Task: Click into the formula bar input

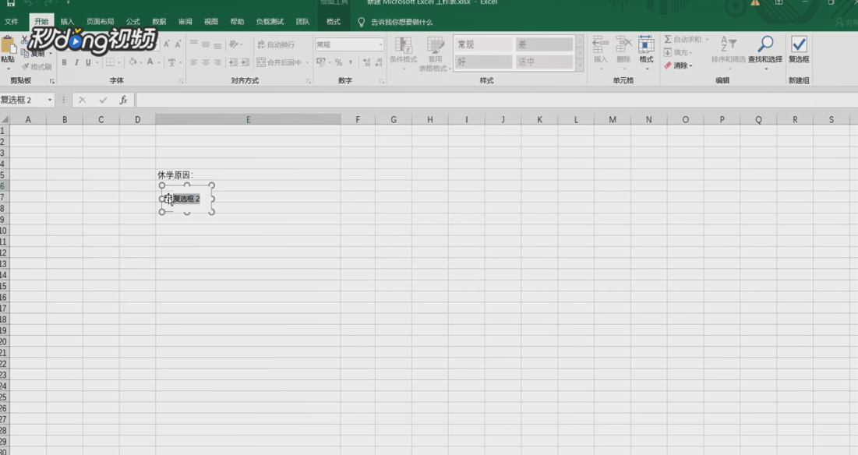Action: (496, 100)
